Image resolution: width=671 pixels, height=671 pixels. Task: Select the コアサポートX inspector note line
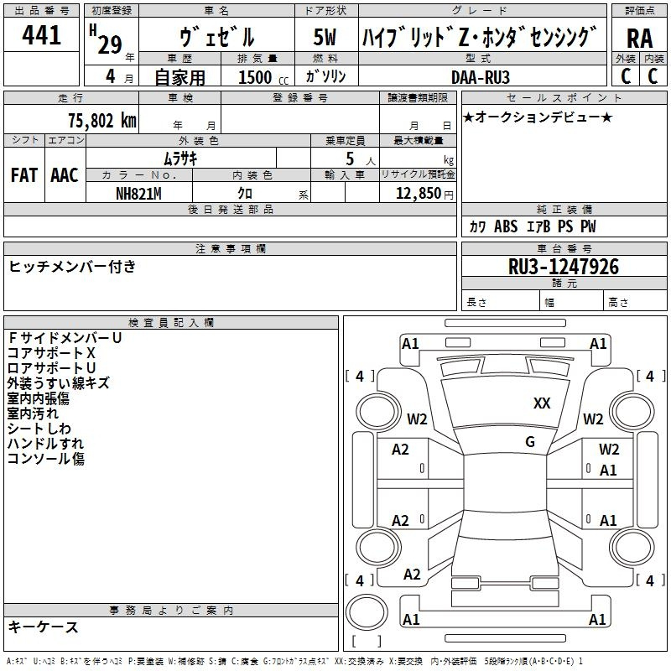(x=51, y=353)
